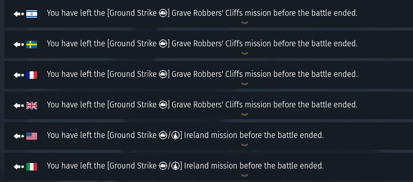
Task: Click the tank icon in the Italy row message
Action: (x=163, y=166)
